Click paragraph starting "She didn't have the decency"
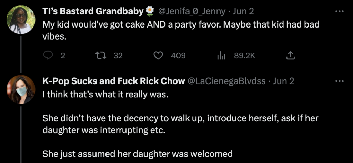 [180, 124]
